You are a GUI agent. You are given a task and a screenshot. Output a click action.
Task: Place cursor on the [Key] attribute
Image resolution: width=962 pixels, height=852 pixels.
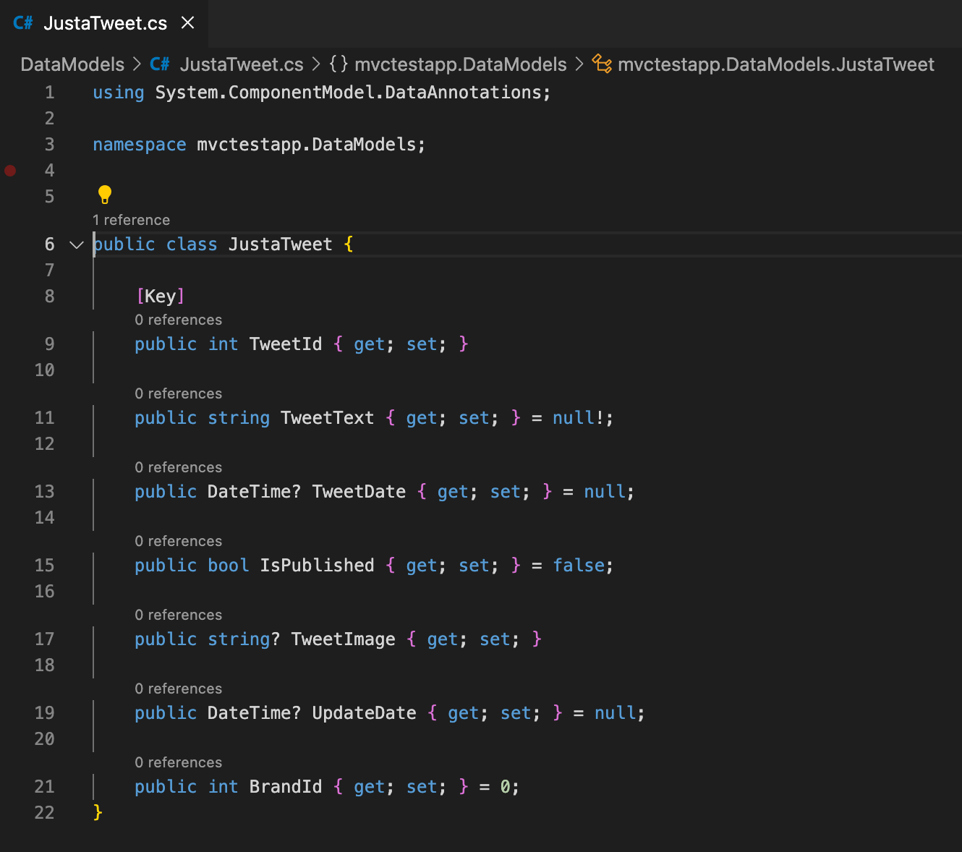click(161, 297)
